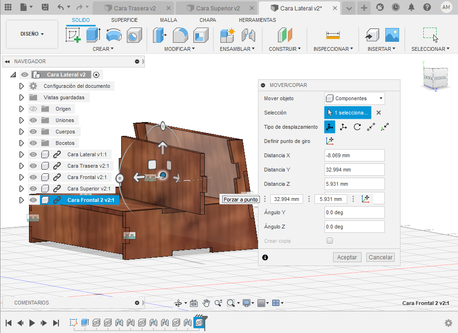Switch to the SUPERFICIE ribbon tab

point(124,20)
